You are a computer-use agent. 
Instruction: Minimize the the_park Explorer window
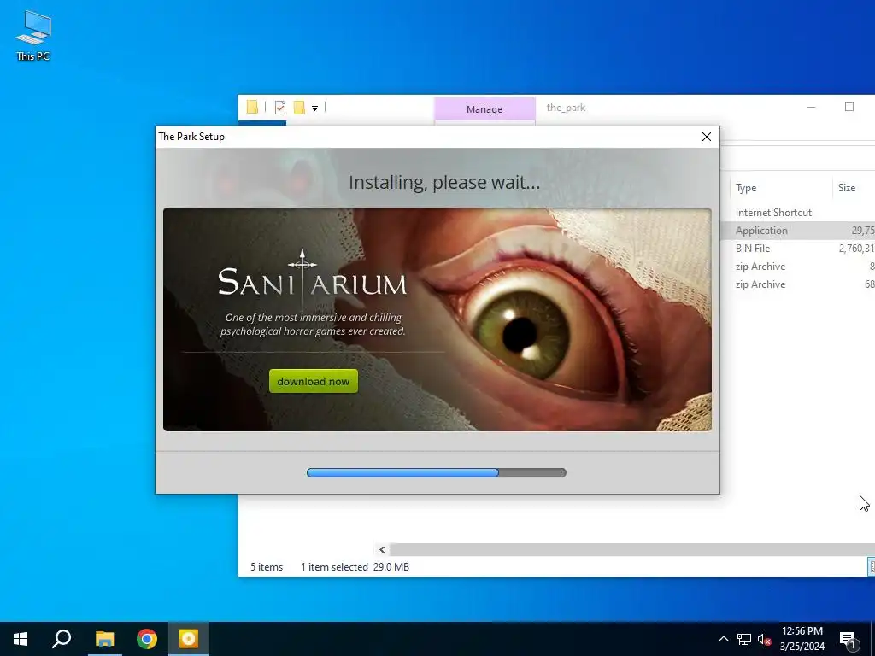(811, 107)
